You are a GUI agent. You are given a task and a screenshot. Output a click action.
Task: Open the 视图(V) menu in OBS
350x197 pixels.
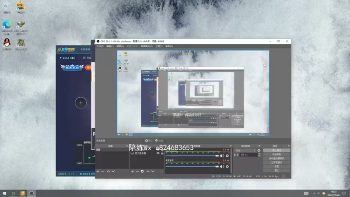(120, 46)
